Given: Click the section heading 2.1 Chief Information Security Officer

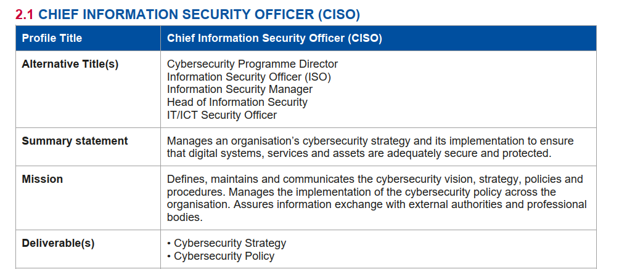Looking at the screenshot, I should point(187,15).
